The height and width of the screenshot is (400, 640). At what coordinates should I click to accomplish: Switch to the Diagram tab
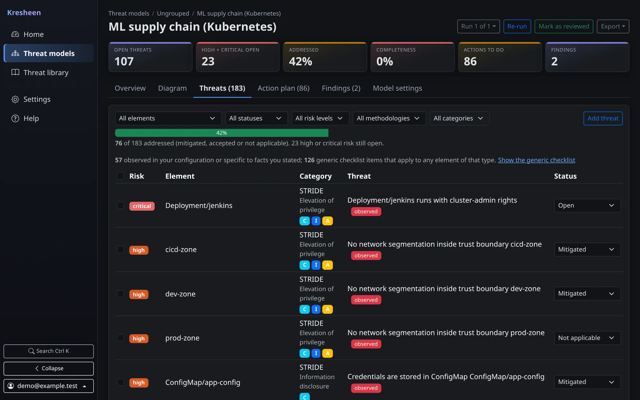[172, 88]
